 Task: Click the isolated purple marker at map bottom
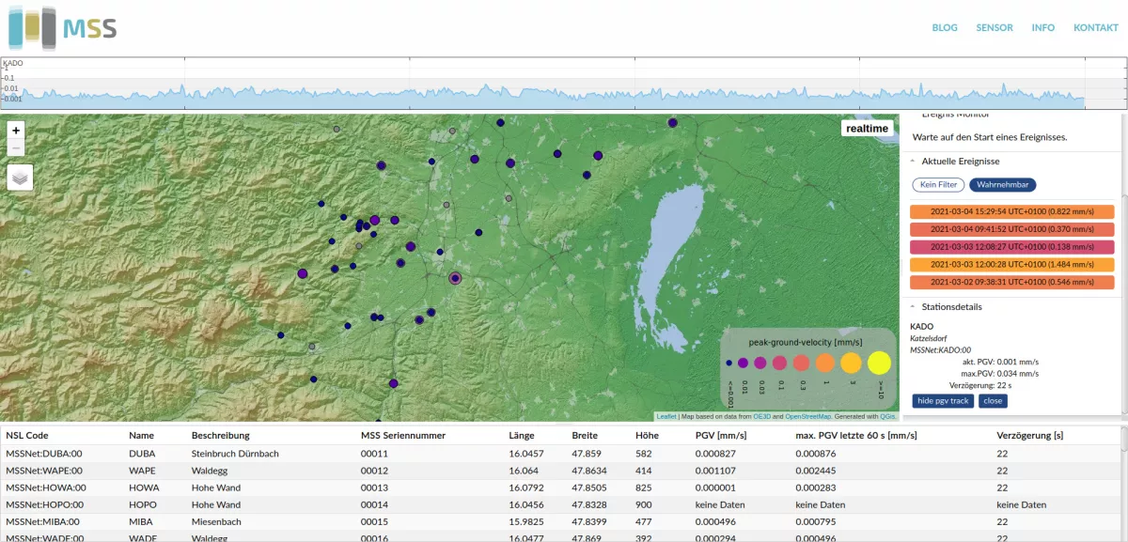[393, 383]
